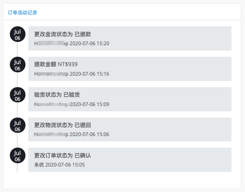Screen dimensions: 245x192
Task: Select the Jul 06 badge for 已退款 entry
Action: tap(18, 34)
